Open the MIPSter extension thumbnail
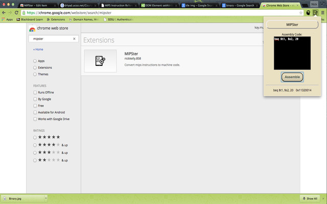This screenshot has height=204, width=327. [100, 61]
